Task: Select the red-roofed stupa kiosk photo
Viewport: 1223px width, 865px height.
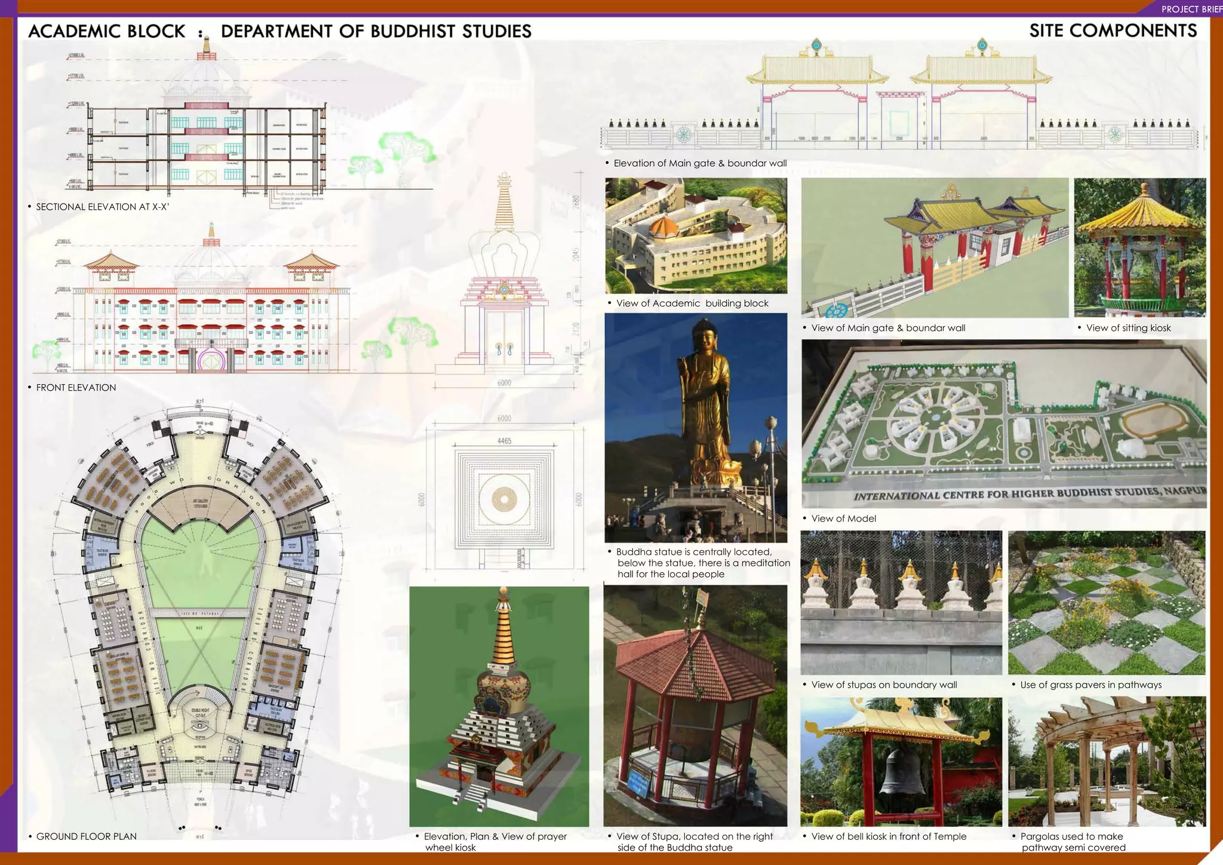Action: click(x=695, y=706)
